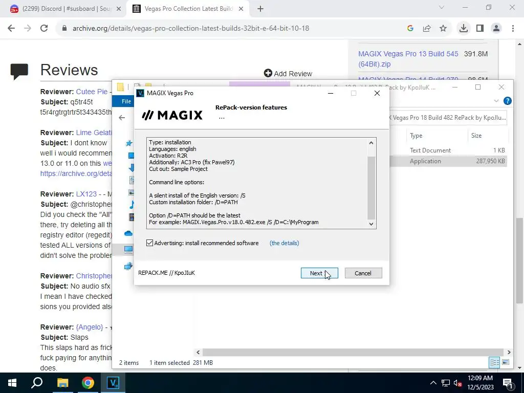
Task: Open reviewer {Angelo} profile link
Action: coord(90,327)
